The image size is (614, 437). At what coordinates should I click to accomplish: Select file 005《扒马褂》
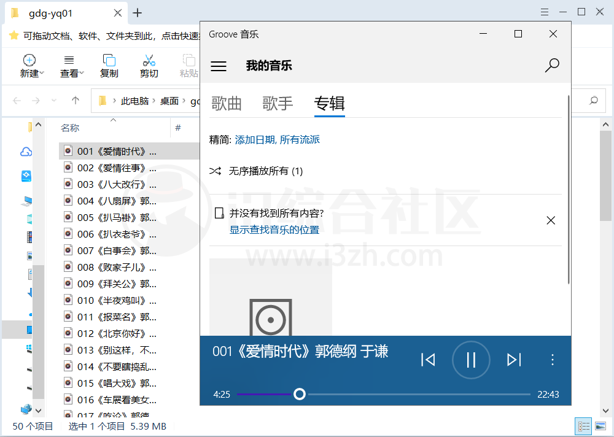click(x=117, y=217)
